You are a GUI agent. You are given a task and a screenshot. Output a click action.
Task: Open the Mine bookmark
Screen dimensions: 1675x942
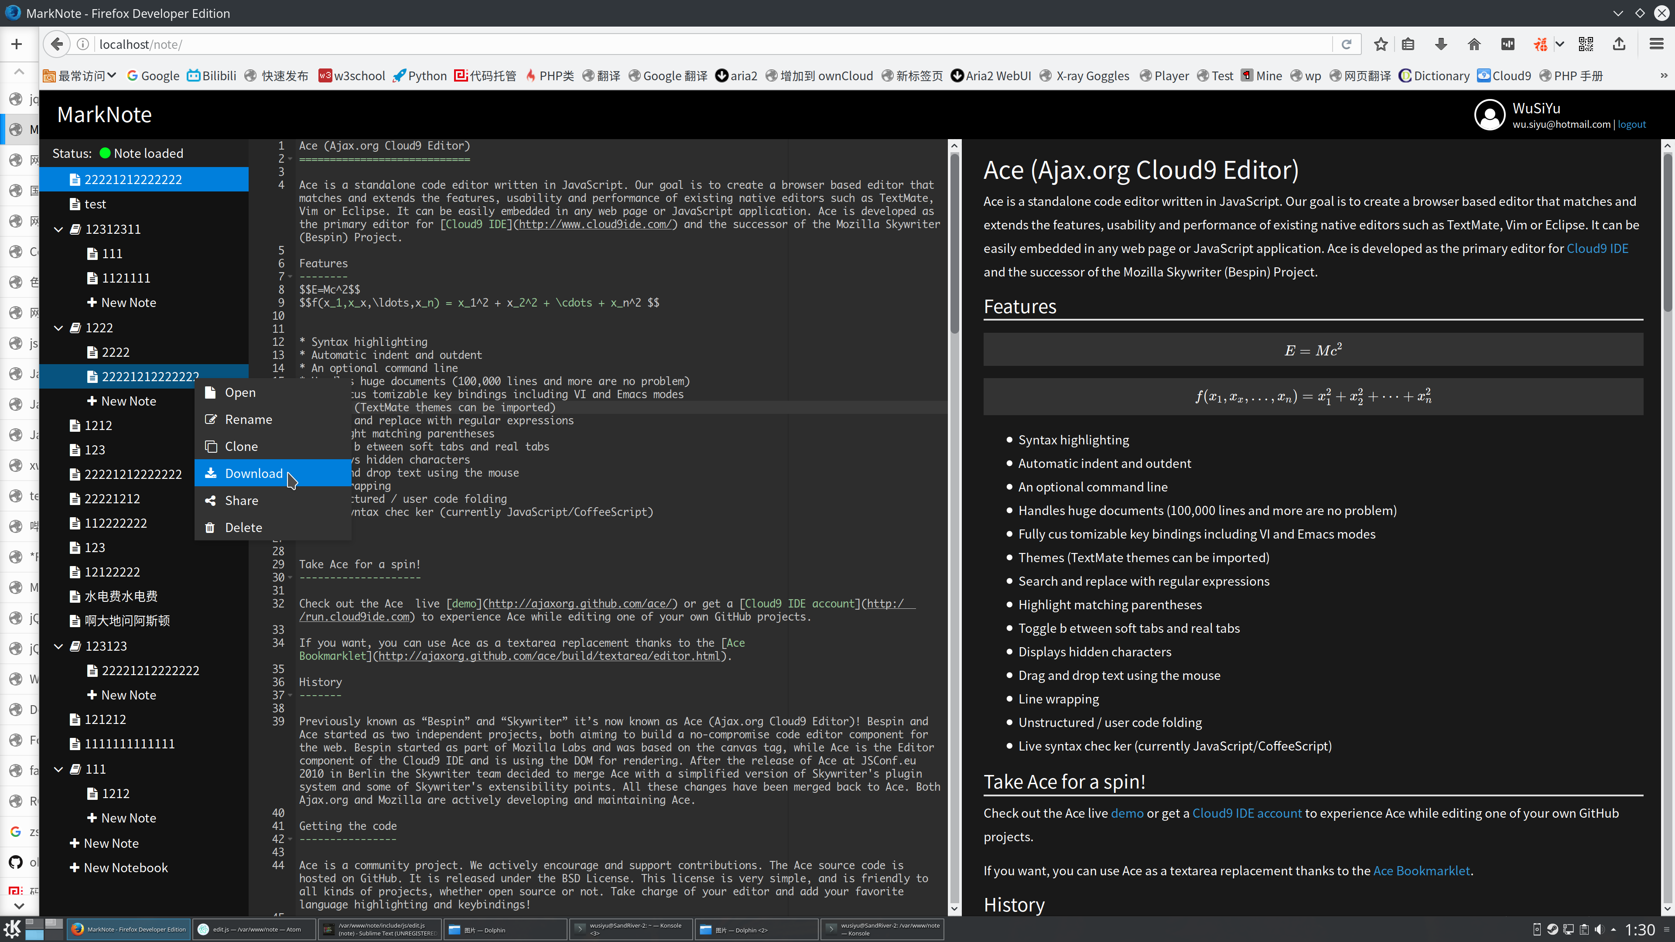pos(1261,76)
